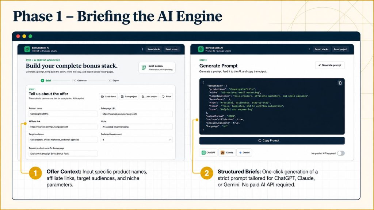
Task: Click the Save project button
Action: (x=129, y=97)
